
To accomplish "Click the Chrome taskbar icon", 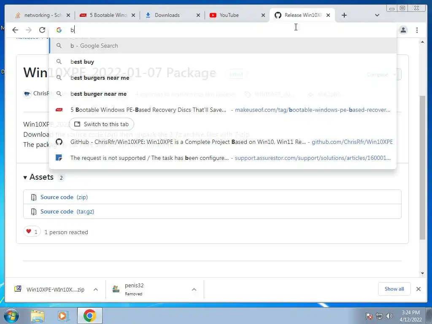I will pyautogui.click(x=89, y=316).
